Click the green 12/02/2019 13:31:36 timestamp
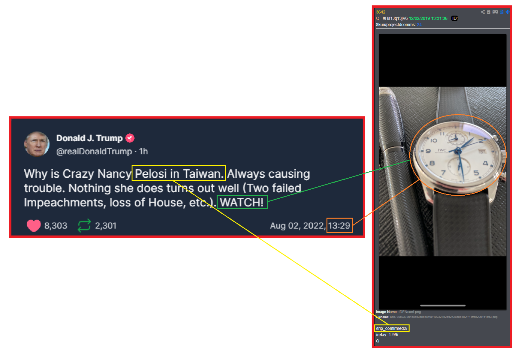The height and width of the screenshot is (352, 531). coord(428,18)
